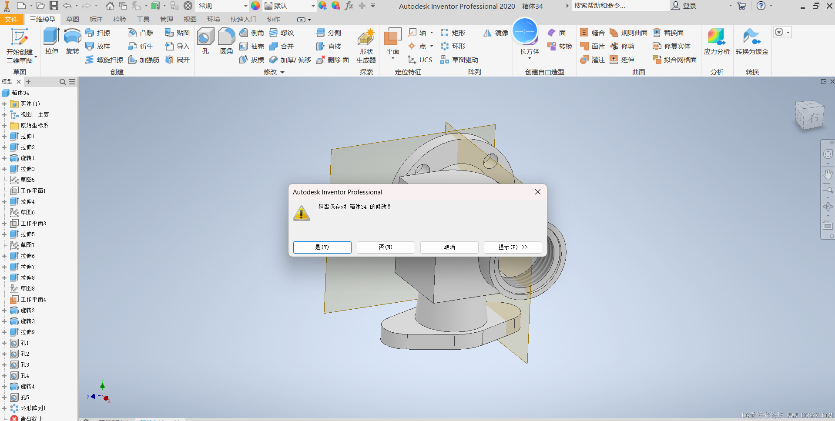Click 是(Y) to save changes
This screenshot has height=421, width=835.
click(x=322, y=247)
